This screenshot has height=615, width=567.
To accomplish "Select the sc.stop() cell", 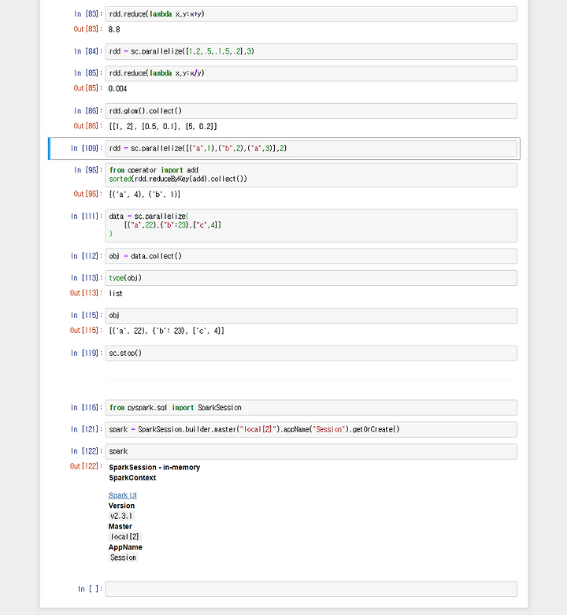I will point(311,353).
